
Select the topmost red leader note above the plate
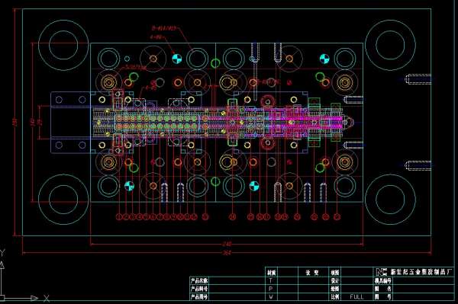164,28
